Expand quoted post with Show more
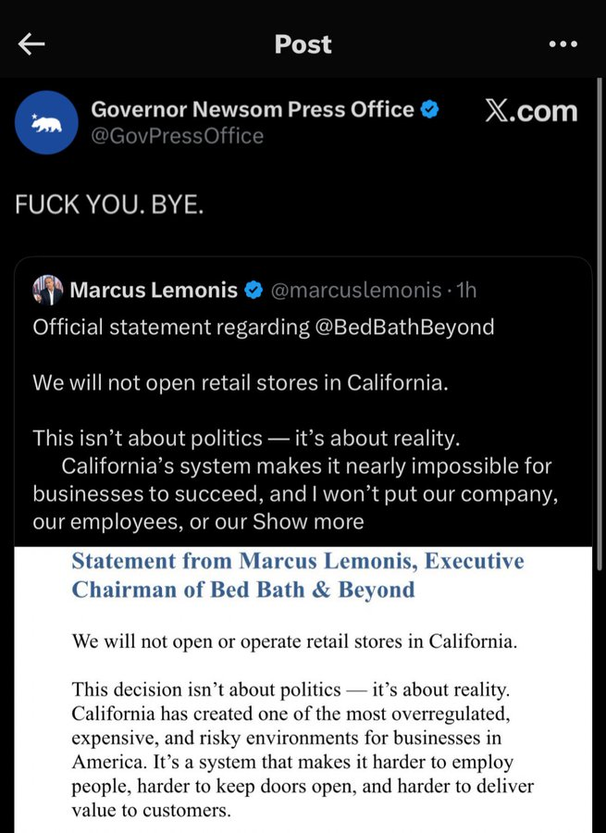 tap(308, 522)
